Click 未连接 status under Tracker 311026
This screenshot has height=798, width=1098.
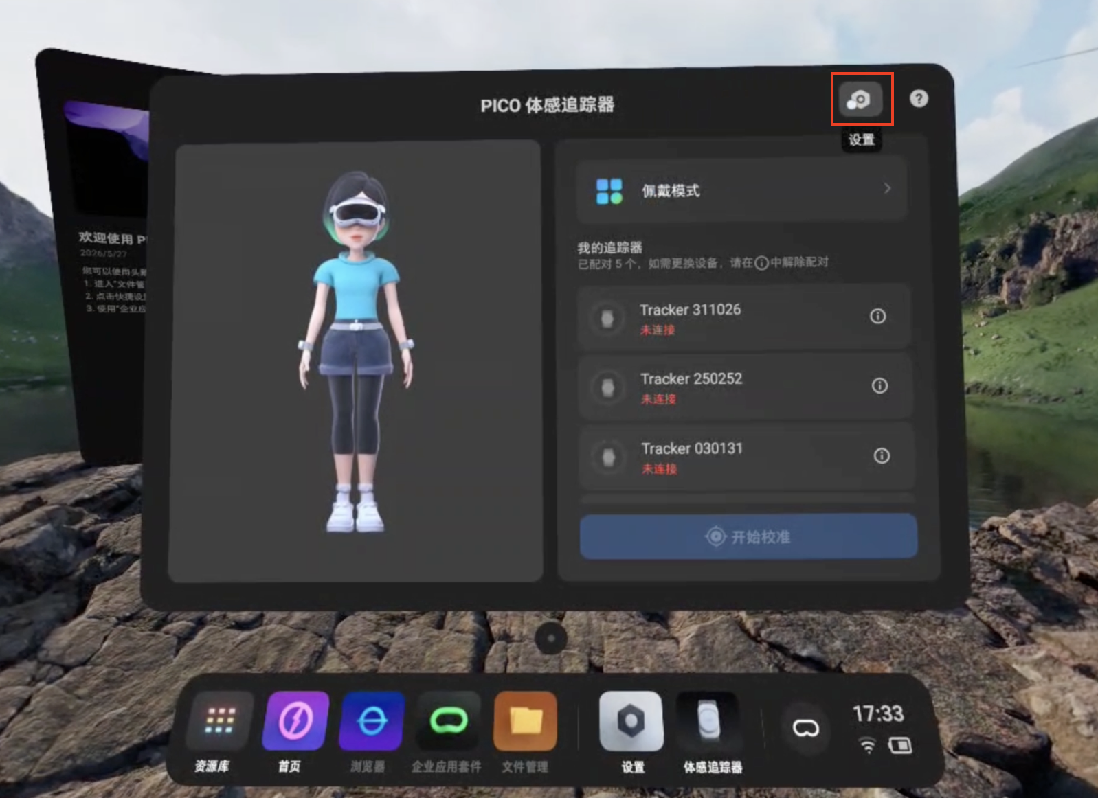pos(658,330)
